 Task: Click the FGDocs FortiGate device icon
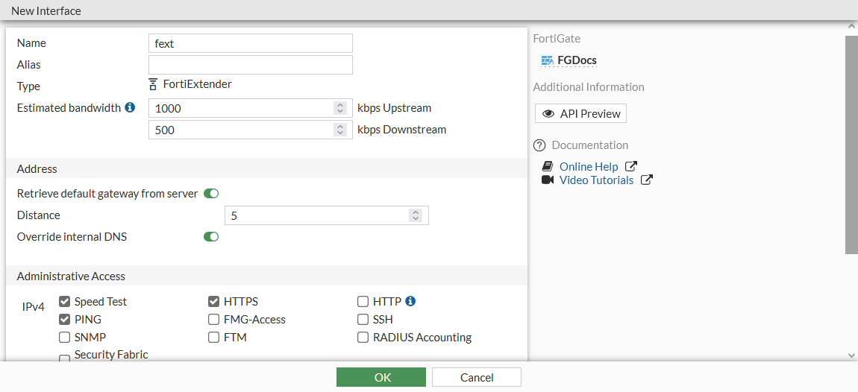tap(548, 60)
